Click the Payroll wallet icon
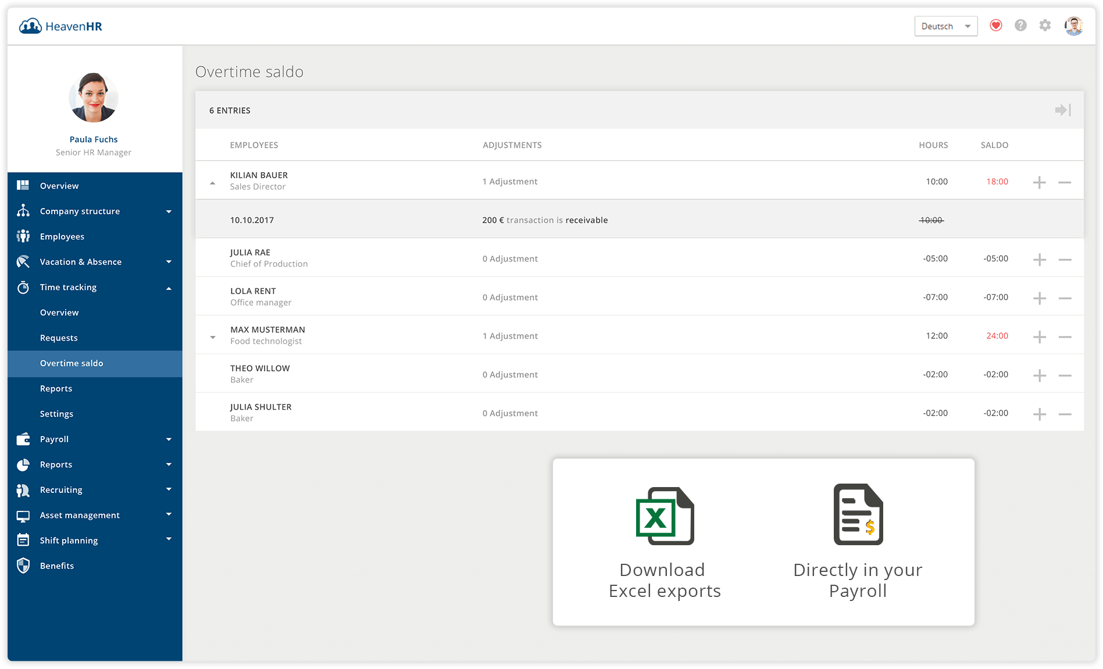Image resolution: width=1103 pixels, height=669 pixels. [23, 439]
